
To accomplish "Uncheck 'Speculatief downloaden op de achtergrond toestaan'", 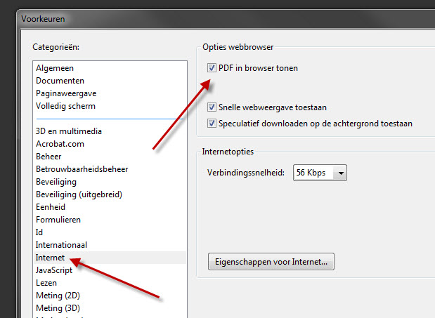I will tap(212, 124).
